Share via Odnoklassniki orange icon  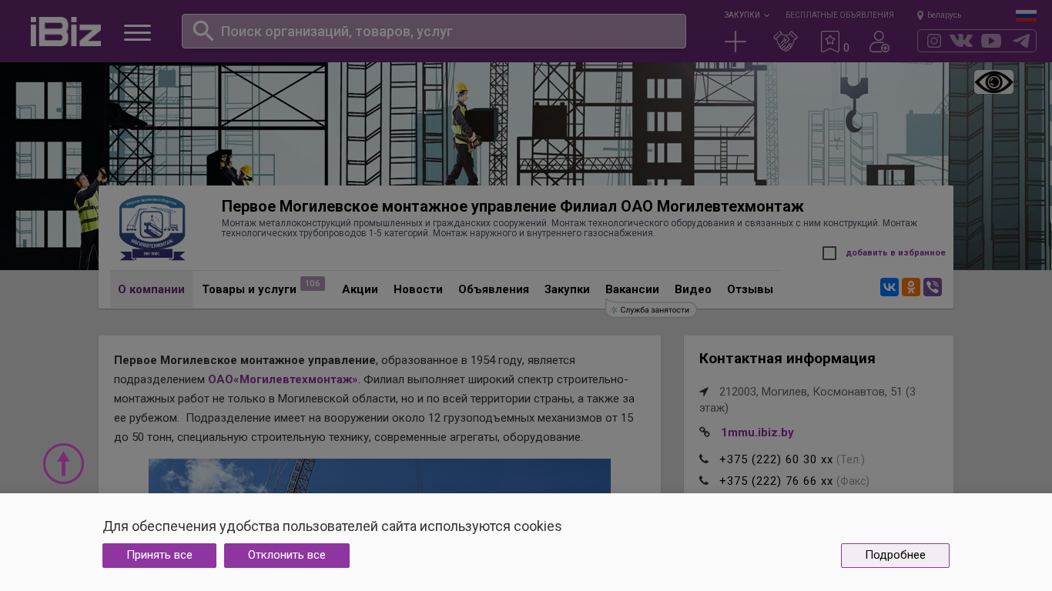click(x=911, y=287)
